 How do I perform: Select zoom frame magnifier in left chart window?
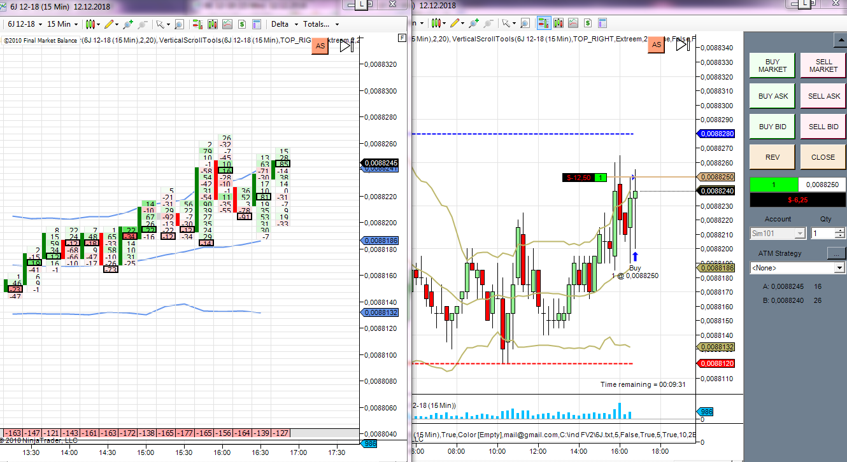[x=179, y=24]
